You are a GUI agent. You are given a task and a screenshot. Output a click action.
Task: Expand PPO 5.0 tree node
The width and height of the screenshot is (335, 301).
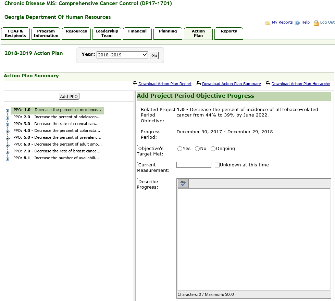[x=8, y=138]
